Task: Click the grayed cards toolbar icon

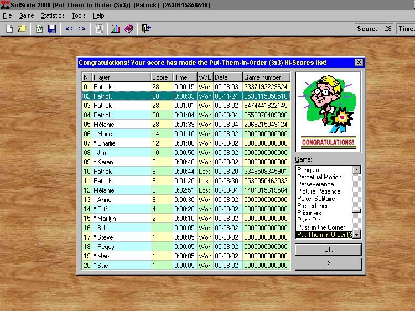Action: pyautogui.click(x=99, y=29)
